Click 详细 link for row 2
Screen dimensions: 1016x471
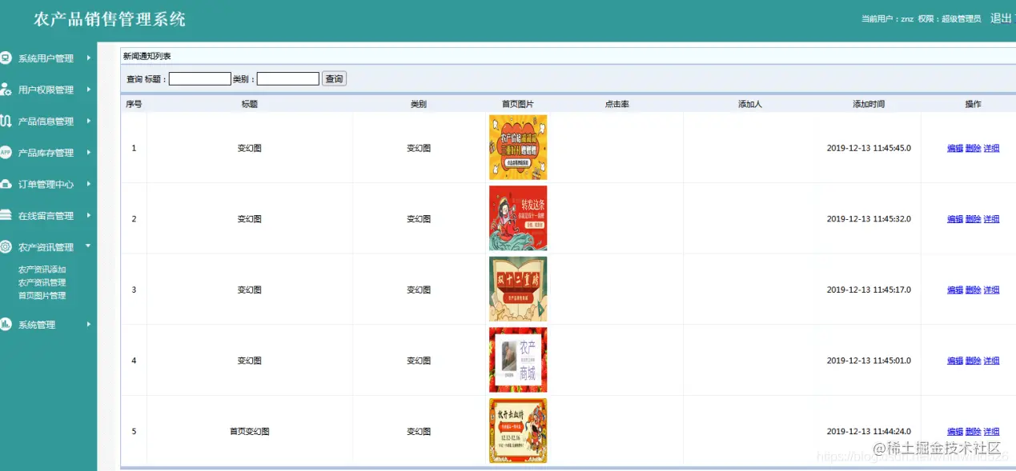point(991,218)
